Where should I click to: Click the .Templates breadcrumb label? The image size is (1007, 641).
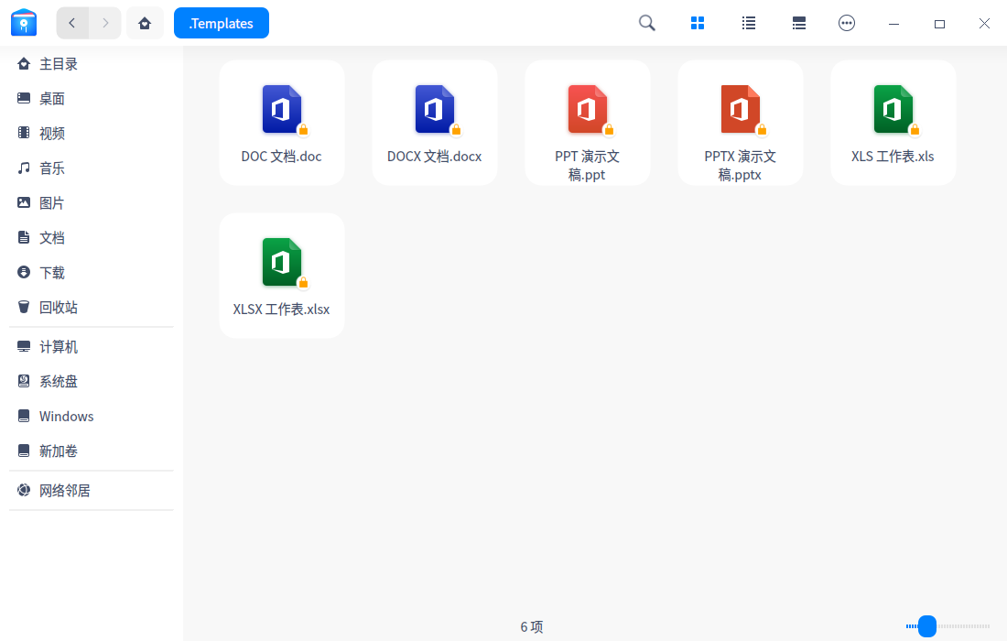click(x=221, y=23)
